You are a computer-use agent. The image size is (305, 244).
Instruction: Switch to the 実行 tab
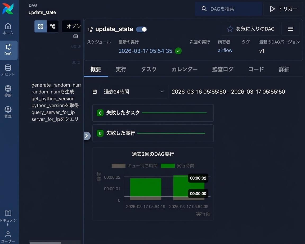pos(121,69)
